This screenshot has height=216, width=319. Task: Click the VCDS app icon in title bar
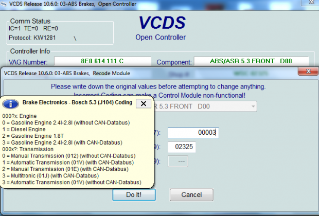[x=4, y=4]
